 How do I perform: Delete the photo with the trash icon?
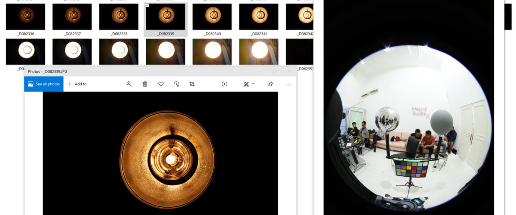[145, 84]
